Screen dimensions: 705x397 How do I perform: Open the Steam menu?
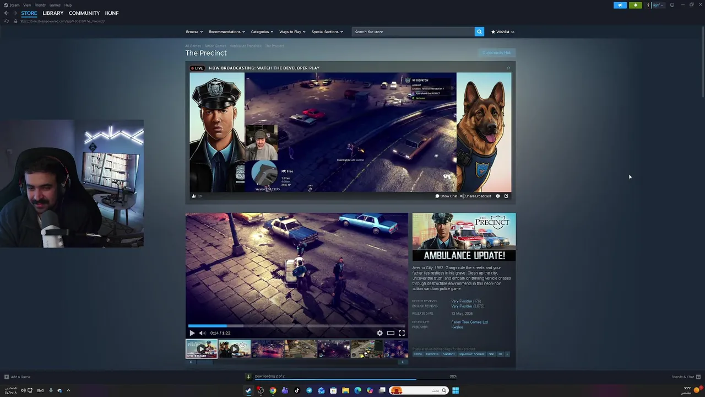click(x=12, y=5)
